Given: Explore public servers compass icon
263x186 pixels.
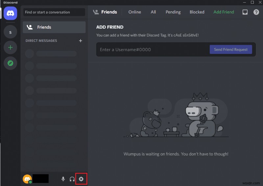Looking at the screenshot, I should point(11,63).
